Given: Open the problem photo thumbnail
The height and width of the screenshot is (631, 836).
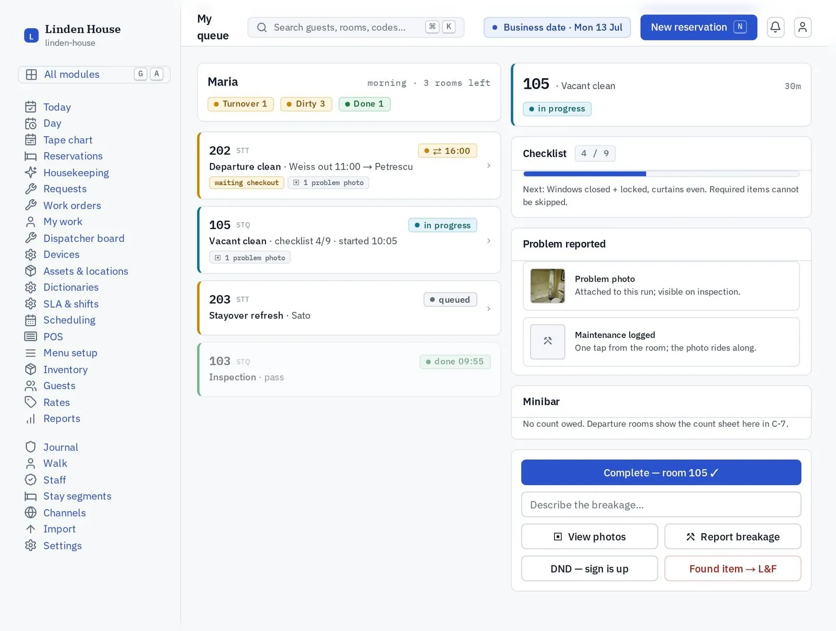Looking at the screenshot, I should (548, 286).
